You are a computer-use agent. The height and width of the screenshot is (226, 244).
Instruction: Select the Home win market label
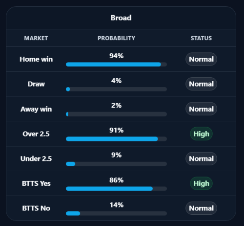(36, 59)
